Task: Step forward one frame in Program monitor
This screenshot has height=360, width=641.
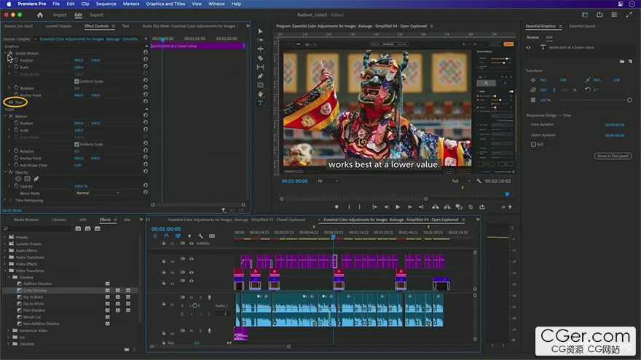Action: tap(409, 207)
